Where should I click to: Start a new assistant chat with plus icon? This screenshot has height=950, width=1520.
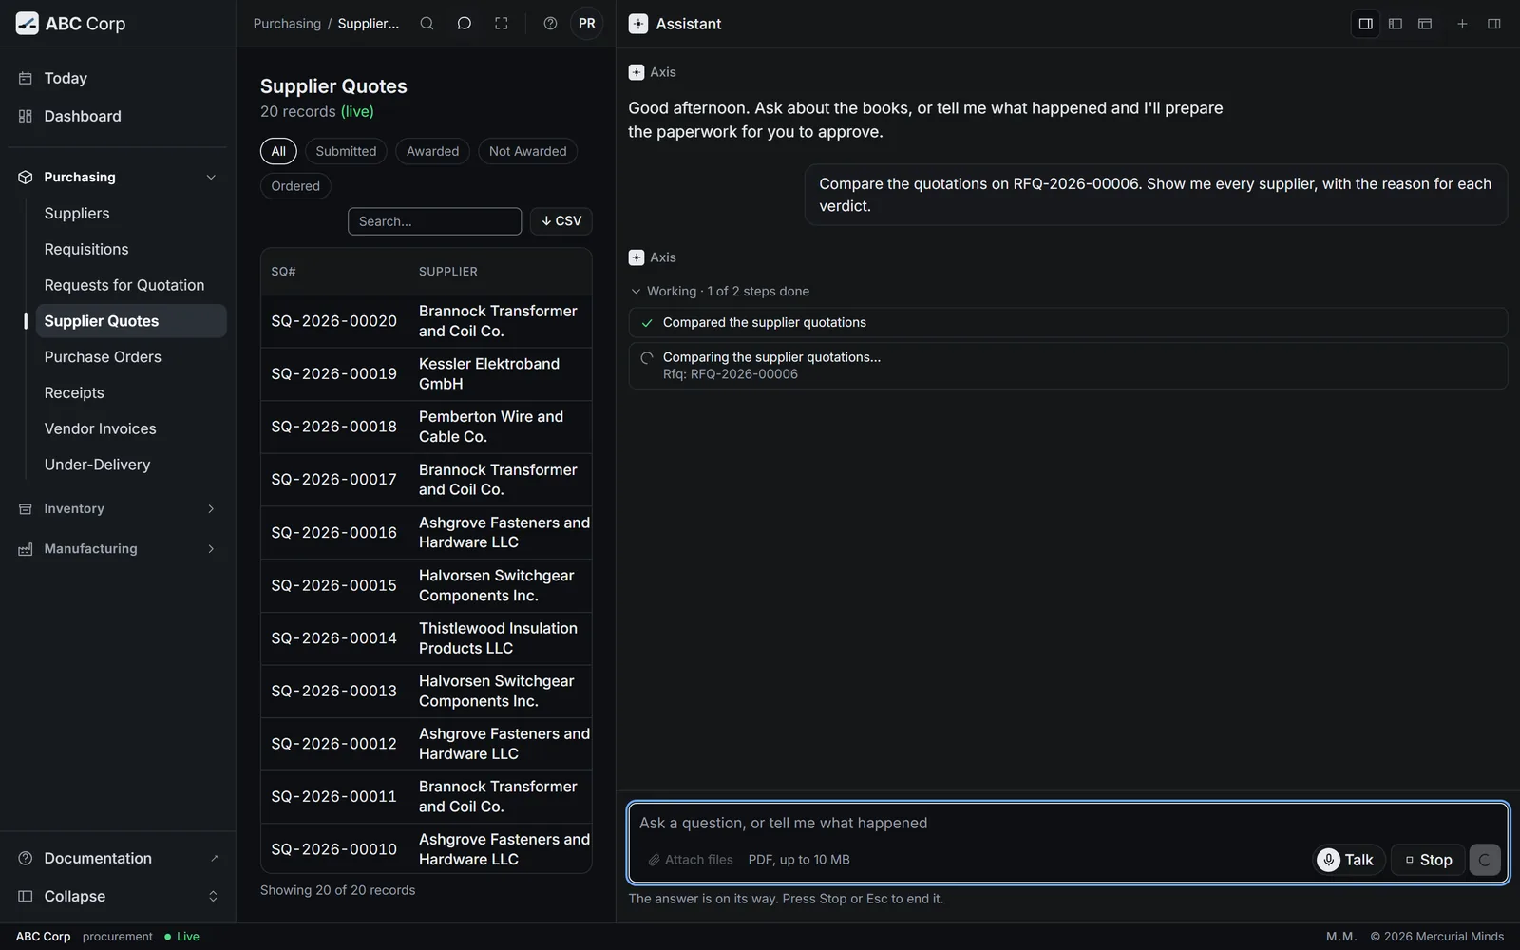pyautogui.click(x=1462, y=24)
